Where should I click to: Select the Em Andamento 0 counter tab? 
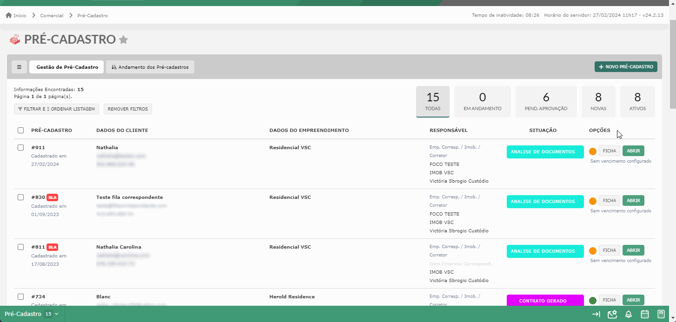tap(483, 101)
